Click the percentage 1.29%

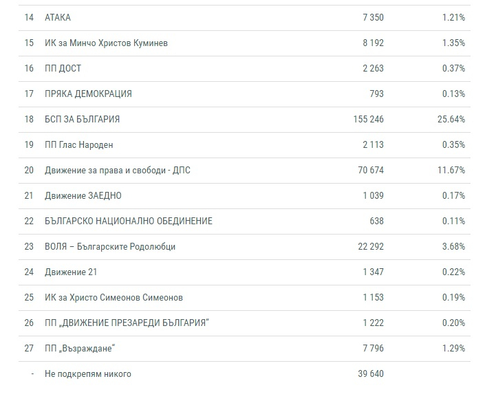coord(453,348)
